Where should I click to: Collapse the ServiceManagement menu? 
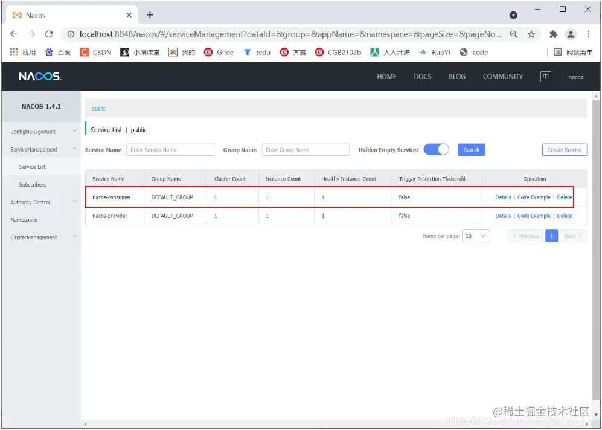pyautogui.click(x=43, y=149)
